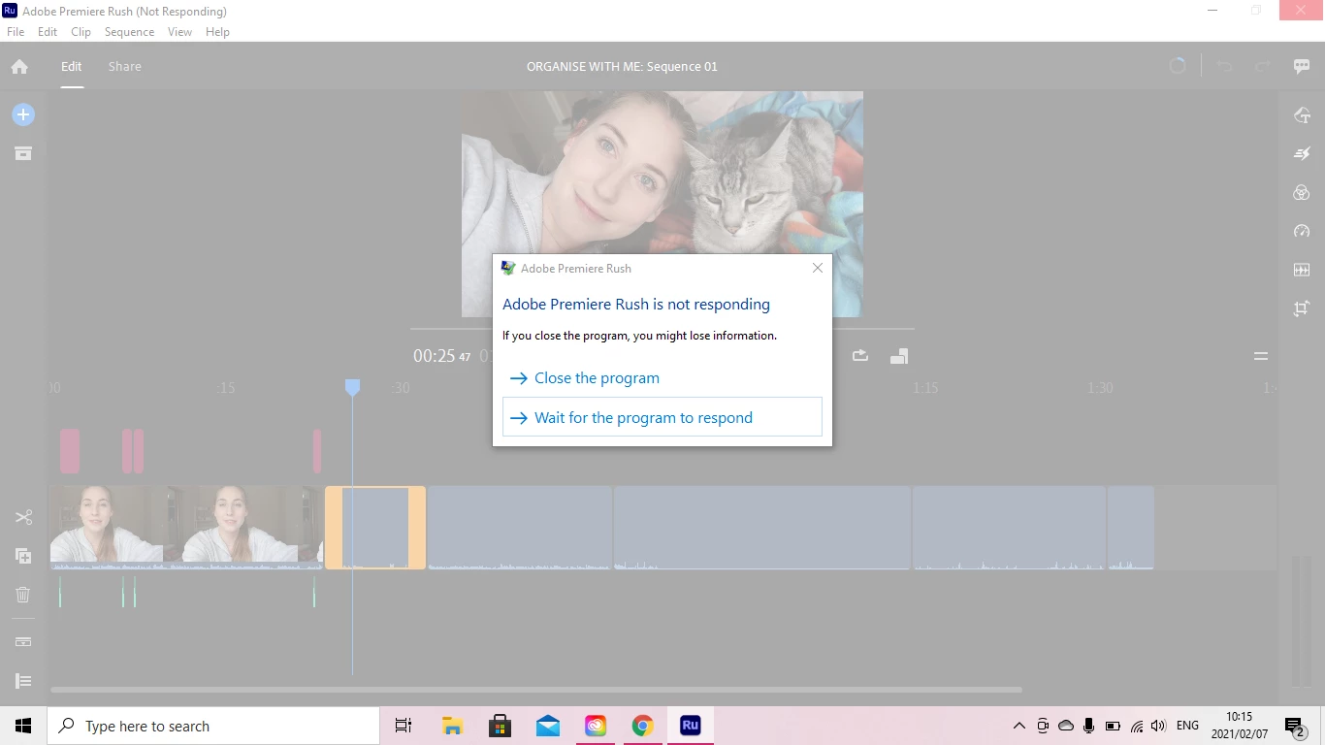Viewport: 1325px width, 745px height.
Task: Click the timeline height handle icon
Action: [1261, 356]
